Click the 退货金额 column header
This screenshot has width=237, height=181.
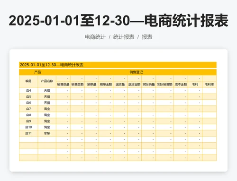(134, 85)
